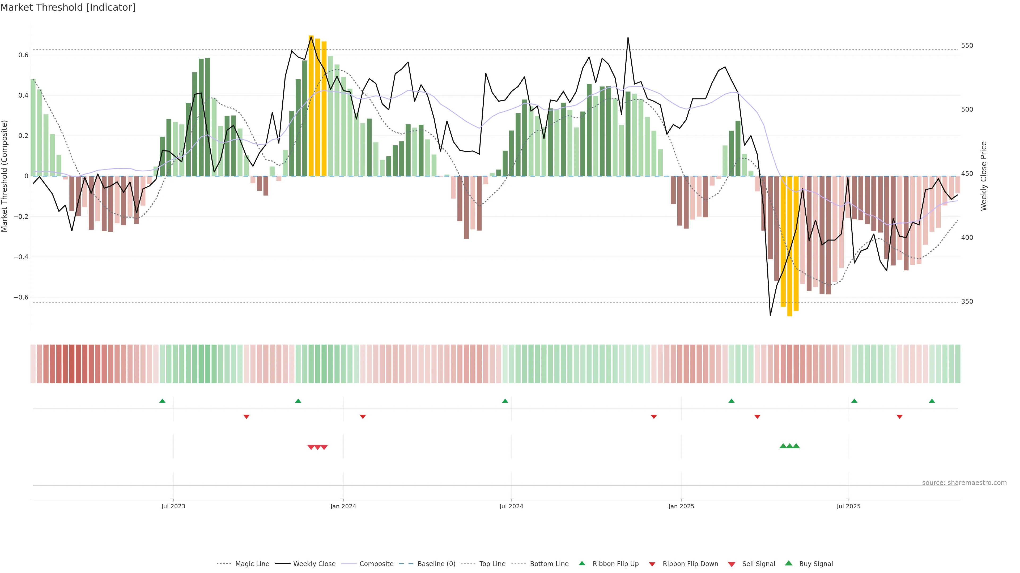The width and height of the screenshot is (1020, 573).
Task: Click the Ribbon Flip Up legend triangle
Action: 582,563
